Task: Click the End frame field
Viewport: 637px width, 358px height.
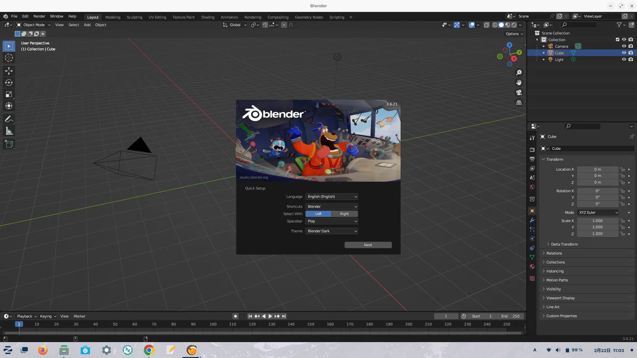Action: pyautogui.click(x=511, y=316)
